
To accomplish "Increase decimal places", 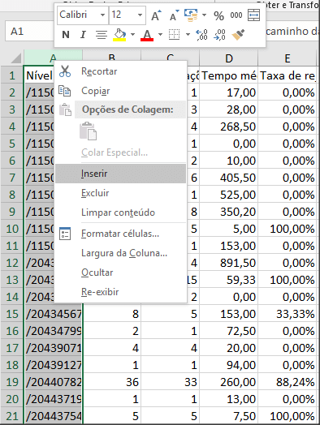I will tap(202, 35).
